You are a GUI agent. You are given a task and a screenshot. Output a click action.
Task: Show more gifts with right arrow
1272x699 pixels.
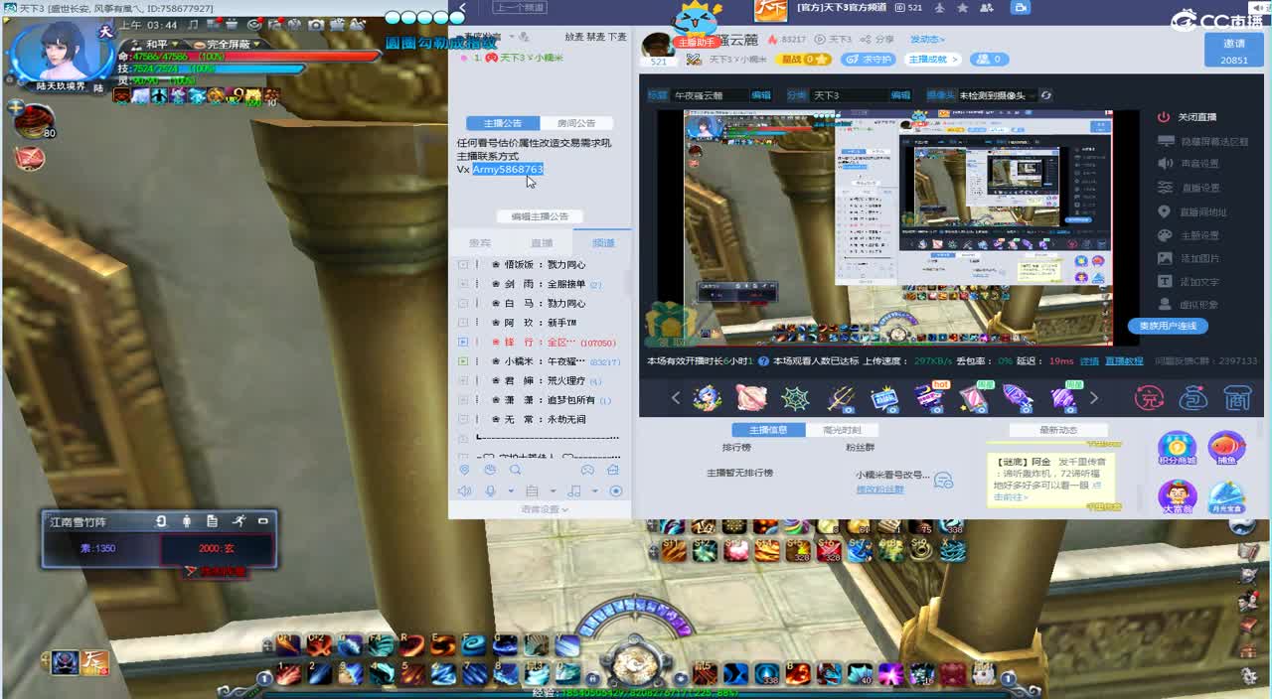pyautogui.click(x=1094, y=398)
